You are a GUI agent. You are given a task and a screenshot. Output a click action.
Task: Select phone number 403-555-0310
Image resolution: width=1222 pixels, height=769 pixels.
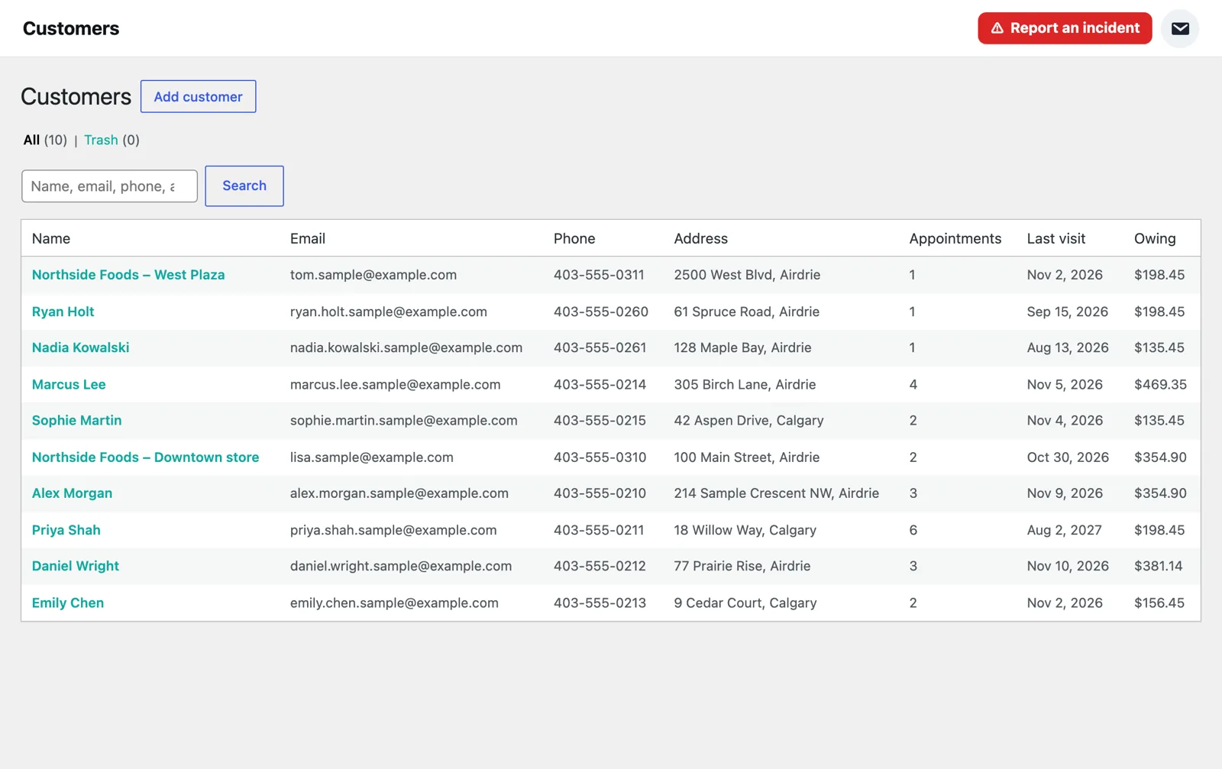click(x=600, y=457)
